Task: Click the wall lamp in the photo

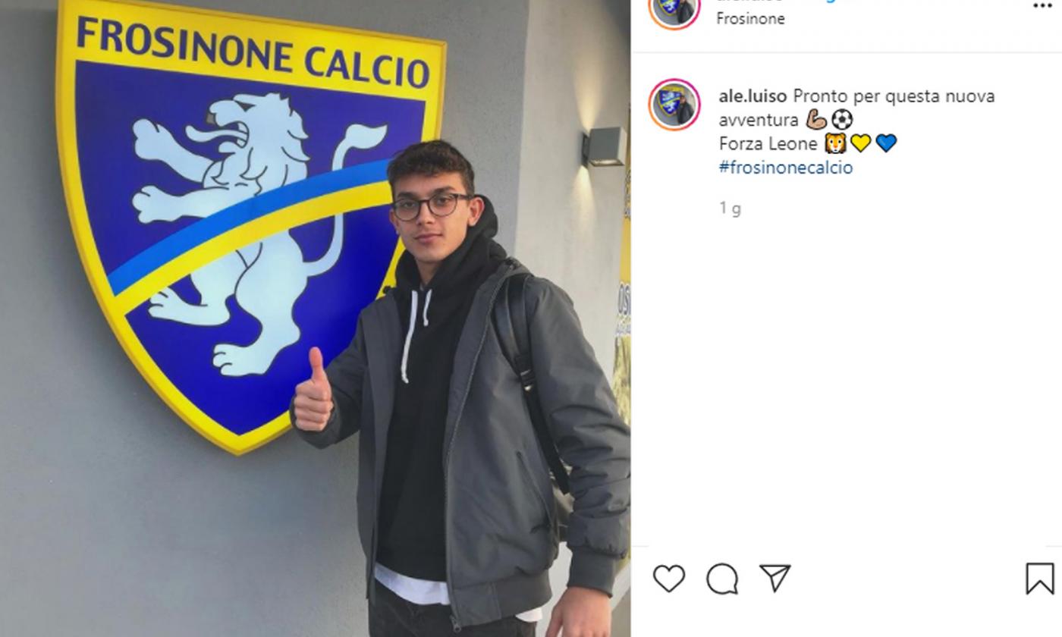Action: (x=604, y=146)
